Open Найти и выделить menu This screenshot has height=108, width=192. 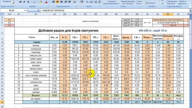pos(182,2)
